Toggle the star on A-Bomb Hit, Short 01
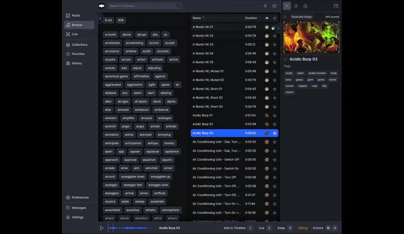This screenshot has width=404, height=234. tap(274, 89)
